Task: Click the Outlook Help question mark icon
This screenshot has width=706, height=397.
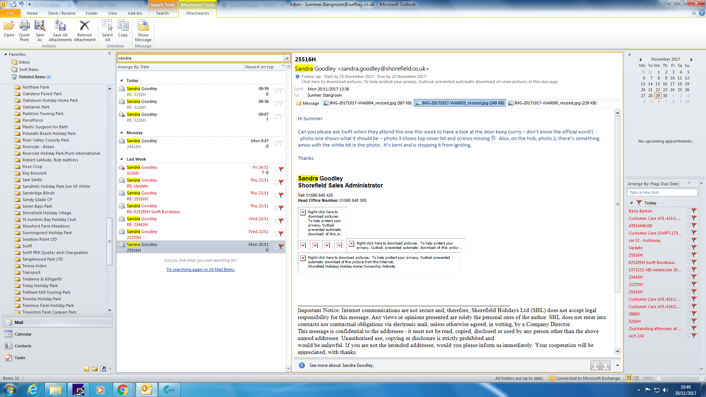Action: [702, 13]
